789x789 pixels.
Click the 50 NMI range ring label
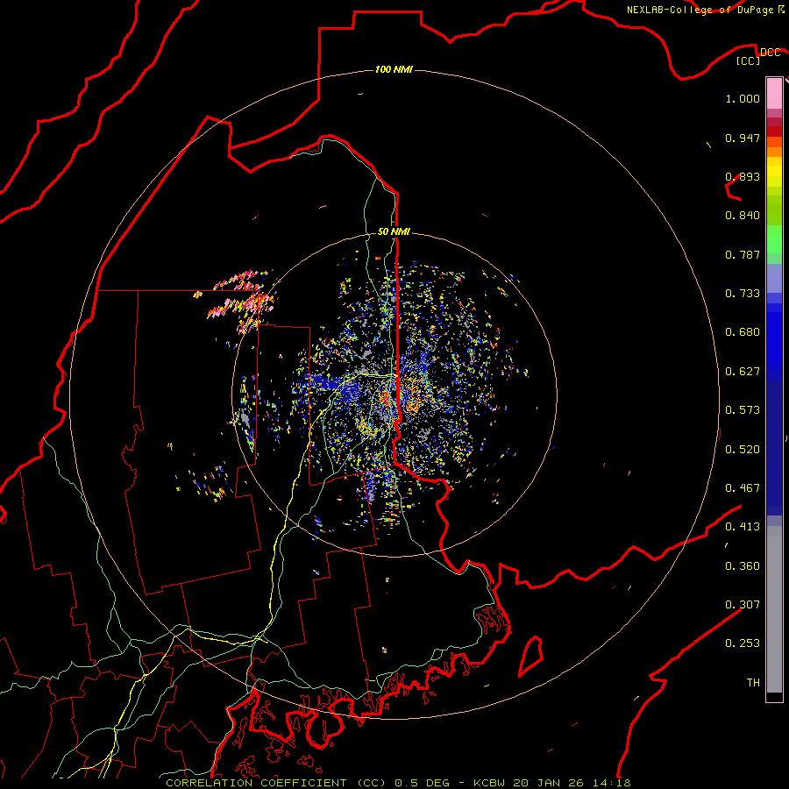394,231
